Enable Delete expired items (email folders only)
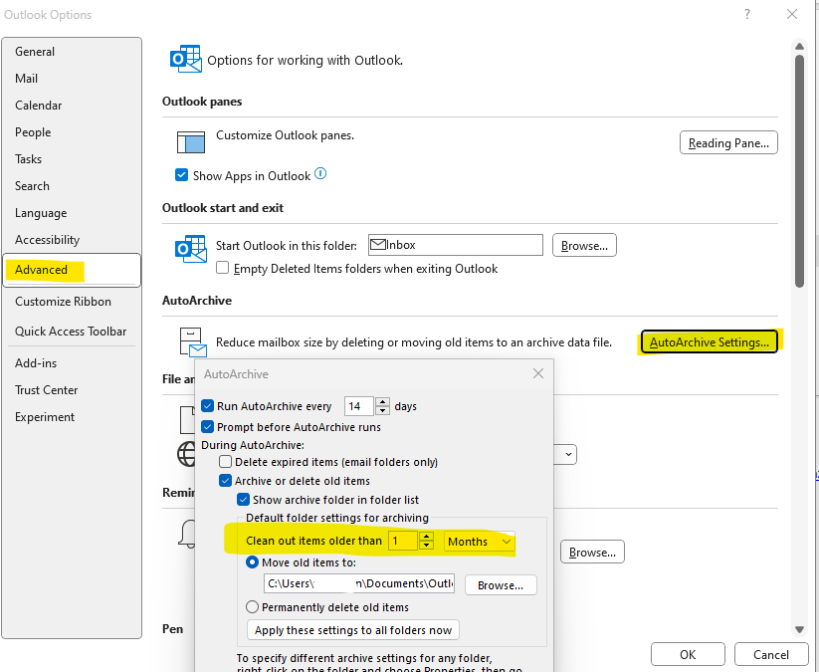Image resolution: width=819 pixels, height=672 pixels. click(x=225, y=462)
